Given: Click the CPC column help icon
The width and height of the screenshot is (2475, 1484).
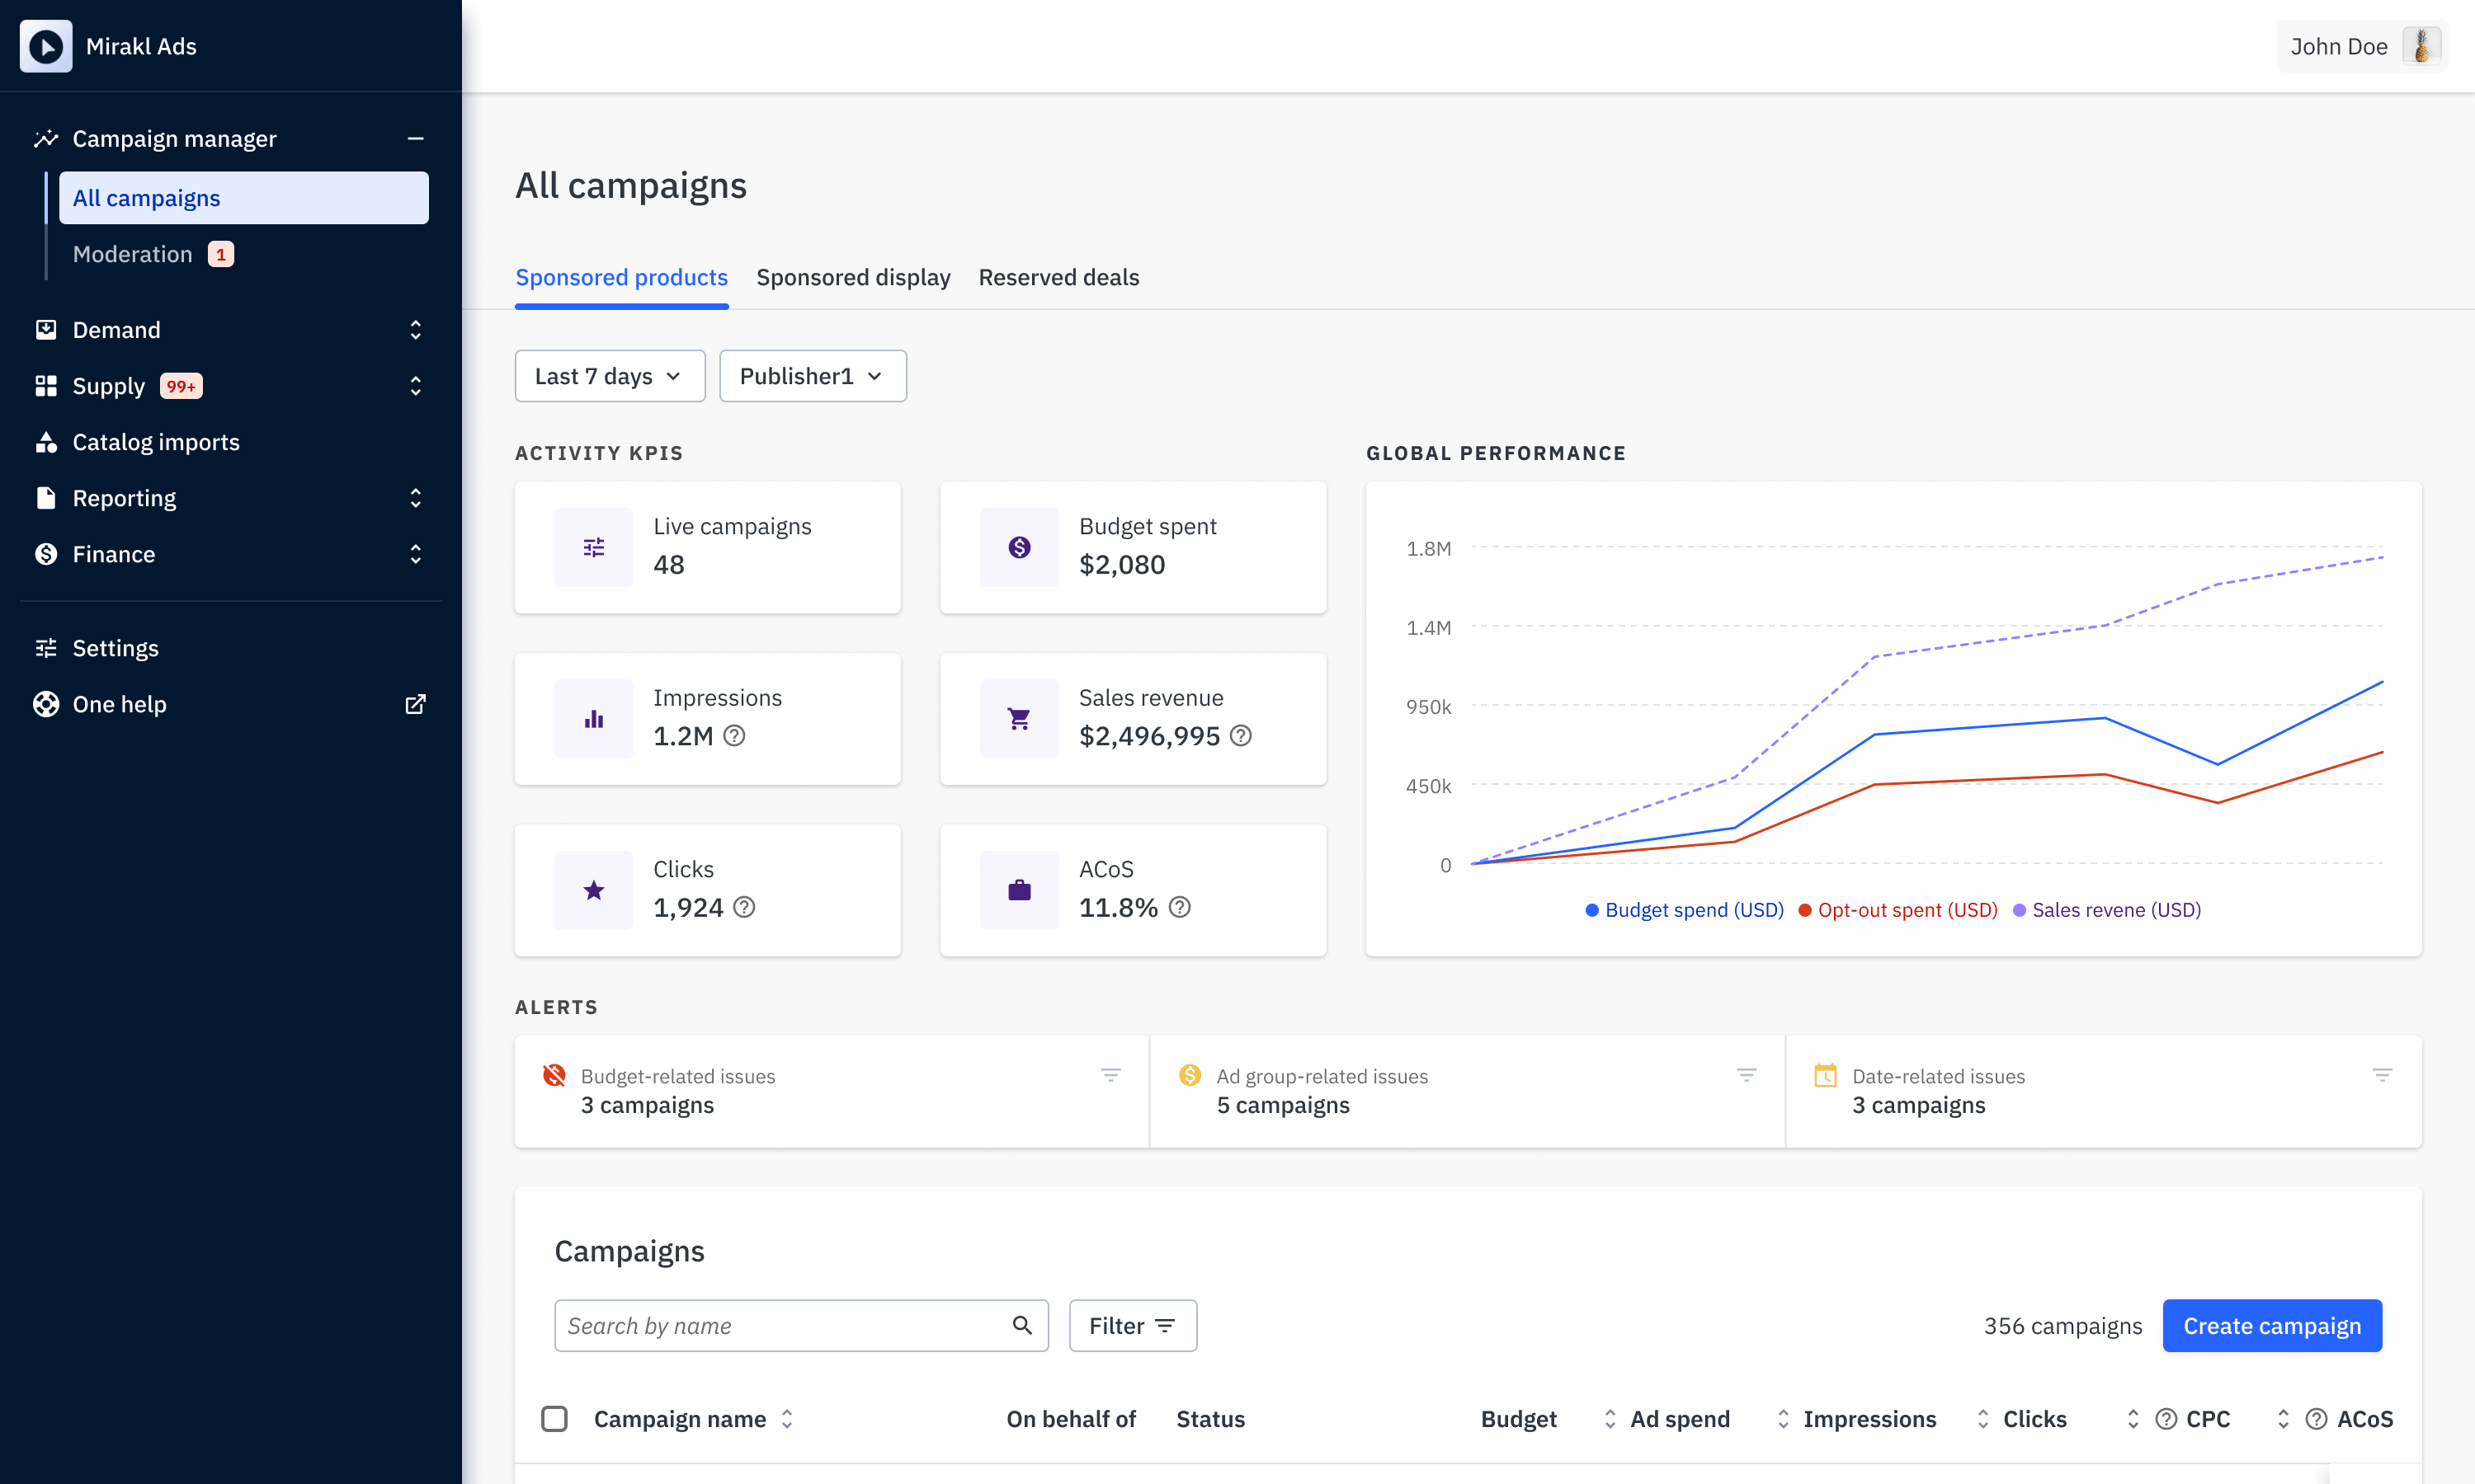Looking at the screenshot, I should tap(2166, 1419).
